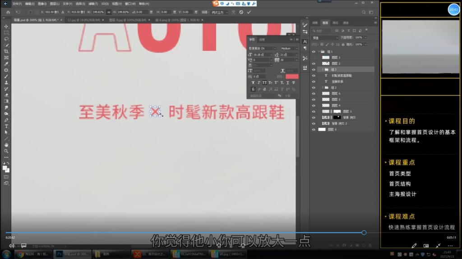Click the pencil annotate icon in video player
462x259 pixels.
pyautogui.click(x=414, y=246)
